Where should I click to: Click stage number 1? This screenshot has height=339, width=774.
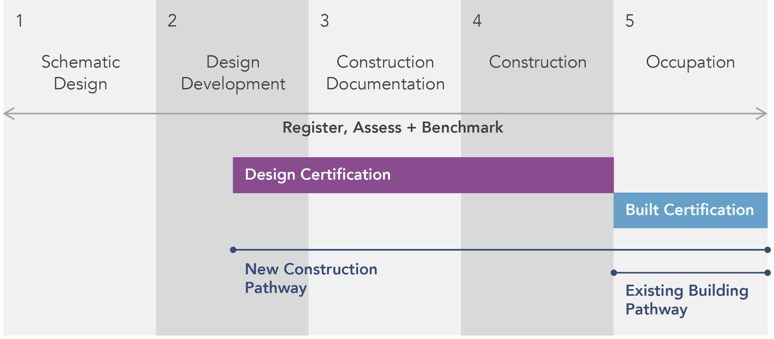click(20, 21)
